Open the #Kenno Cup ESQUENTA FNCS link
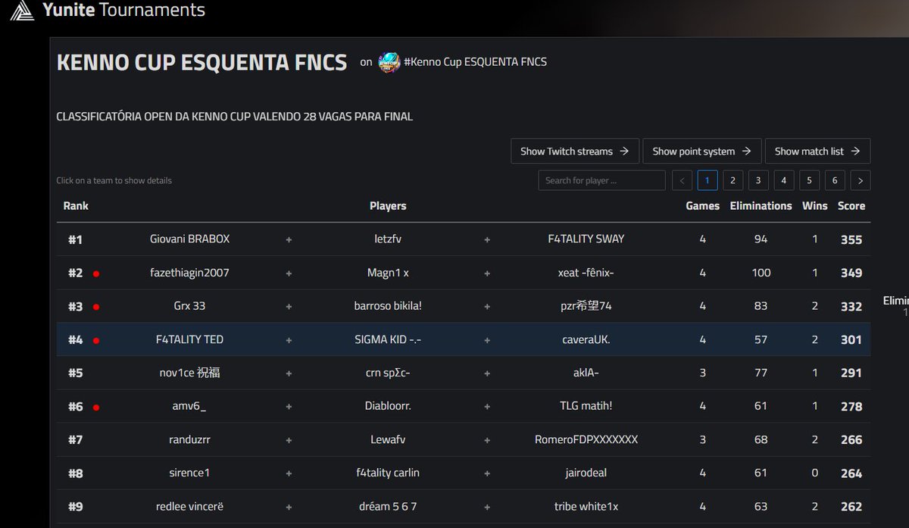The height and width of the screenshot is (528, 909). (x=476, y=62)
